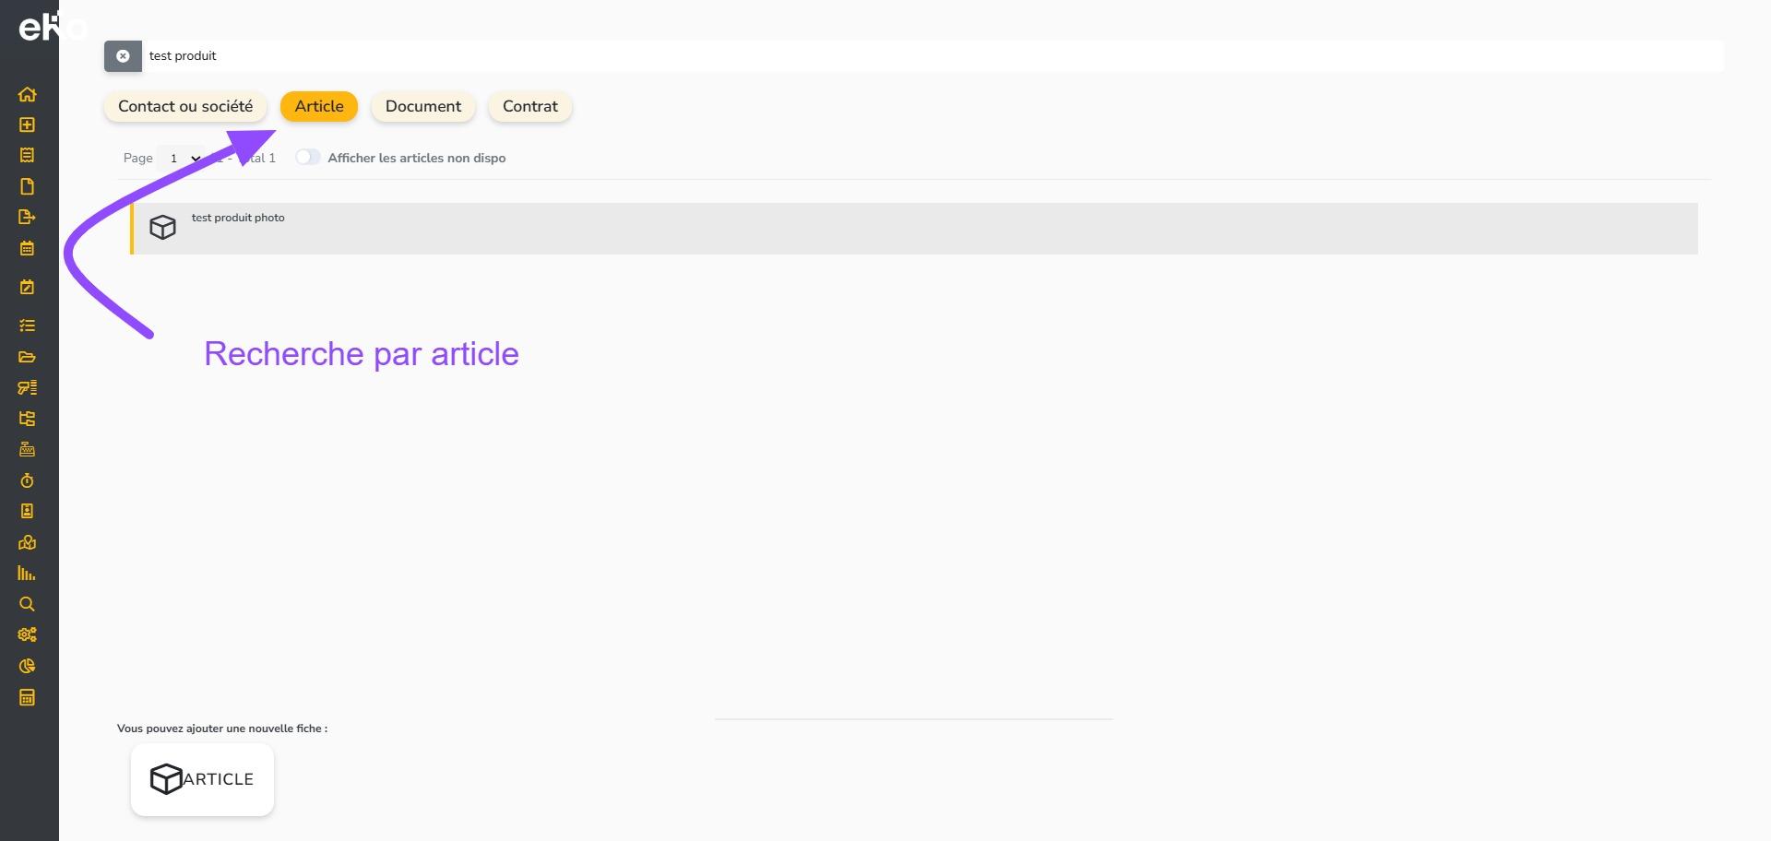Open the calculator icon in sidebar

[27, 697]
